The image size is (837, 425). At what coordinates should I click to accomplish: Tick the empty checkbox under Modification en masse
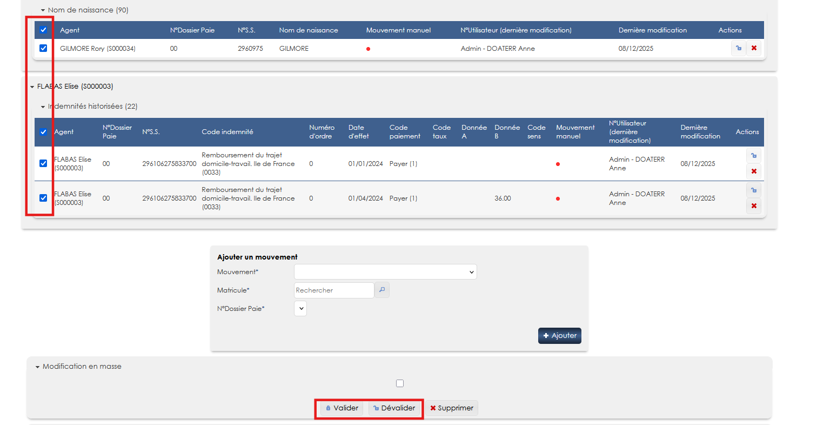[400, 383]
